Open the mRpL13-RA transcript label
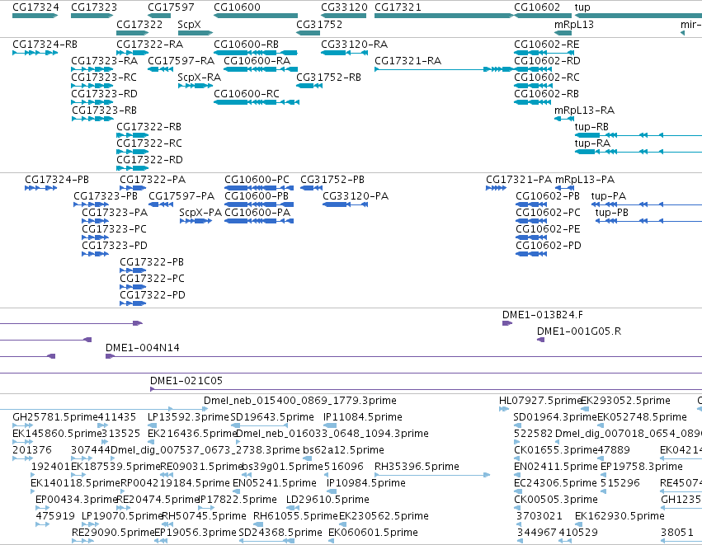This screenshot has height=545, width=702. 584,110
